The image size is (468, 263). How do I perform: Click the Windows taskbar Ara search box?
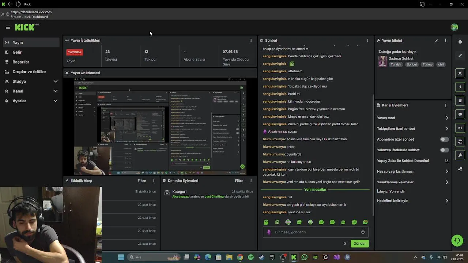[x=153, y=257]
